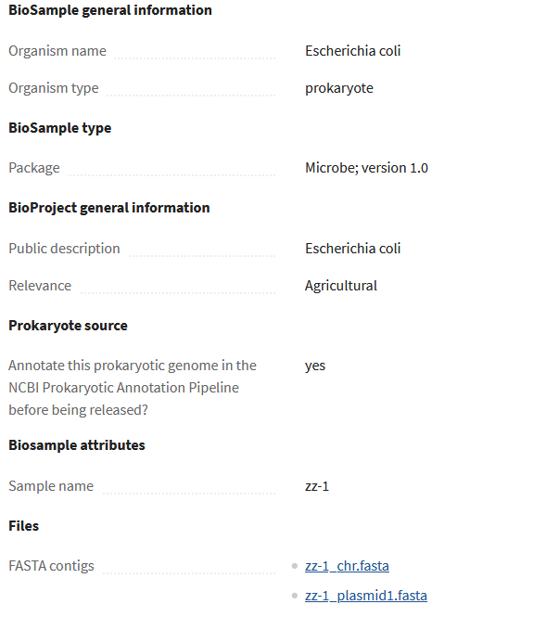
Task: Select the Files section heading
Action: point(23,526)
